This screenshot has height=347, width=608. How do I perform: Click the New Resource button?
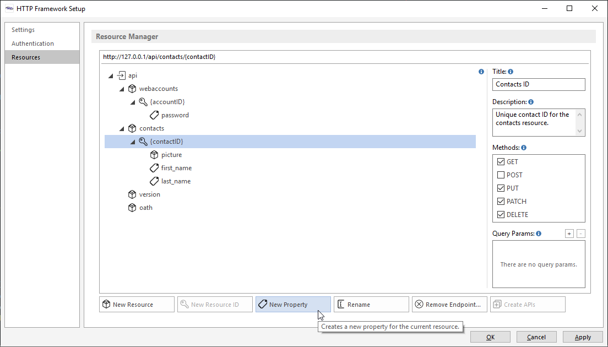[137, 305]
